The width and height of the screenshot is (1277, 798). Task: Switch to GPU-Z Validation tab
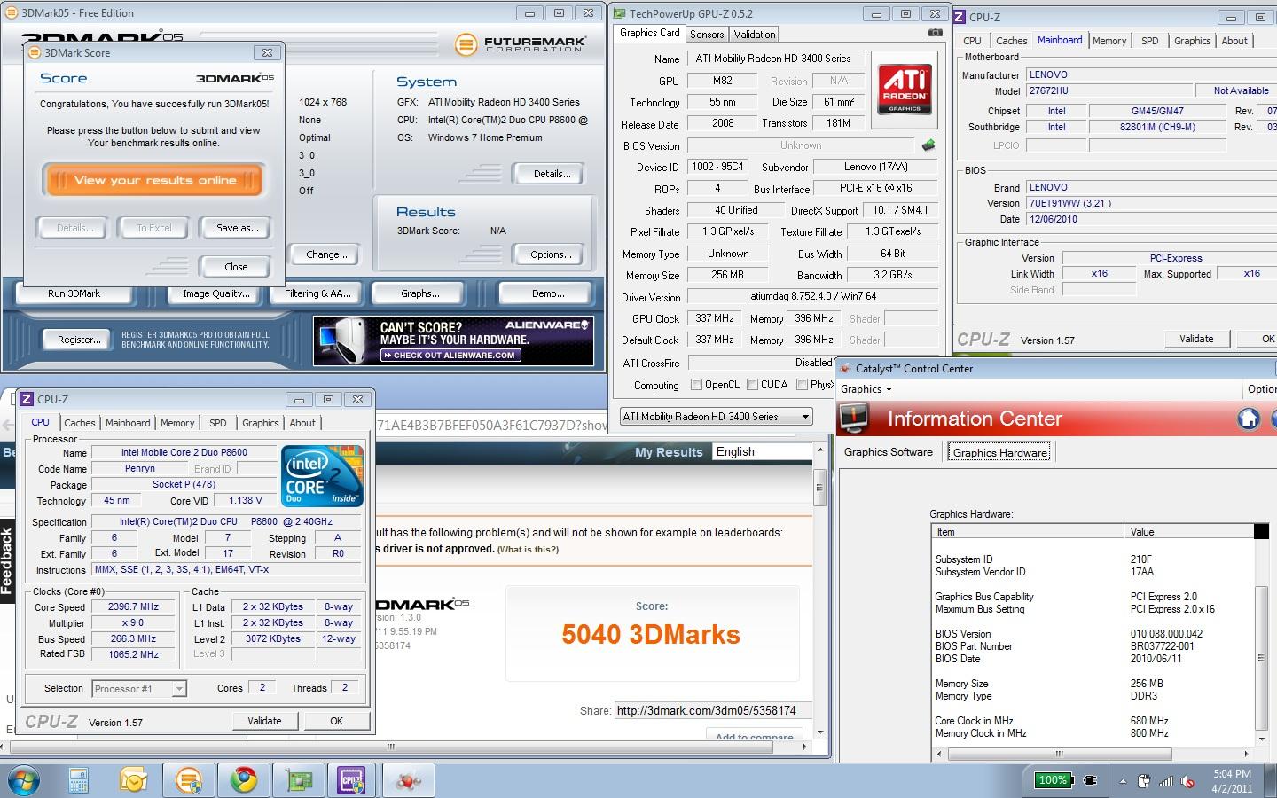coord(755,34)
